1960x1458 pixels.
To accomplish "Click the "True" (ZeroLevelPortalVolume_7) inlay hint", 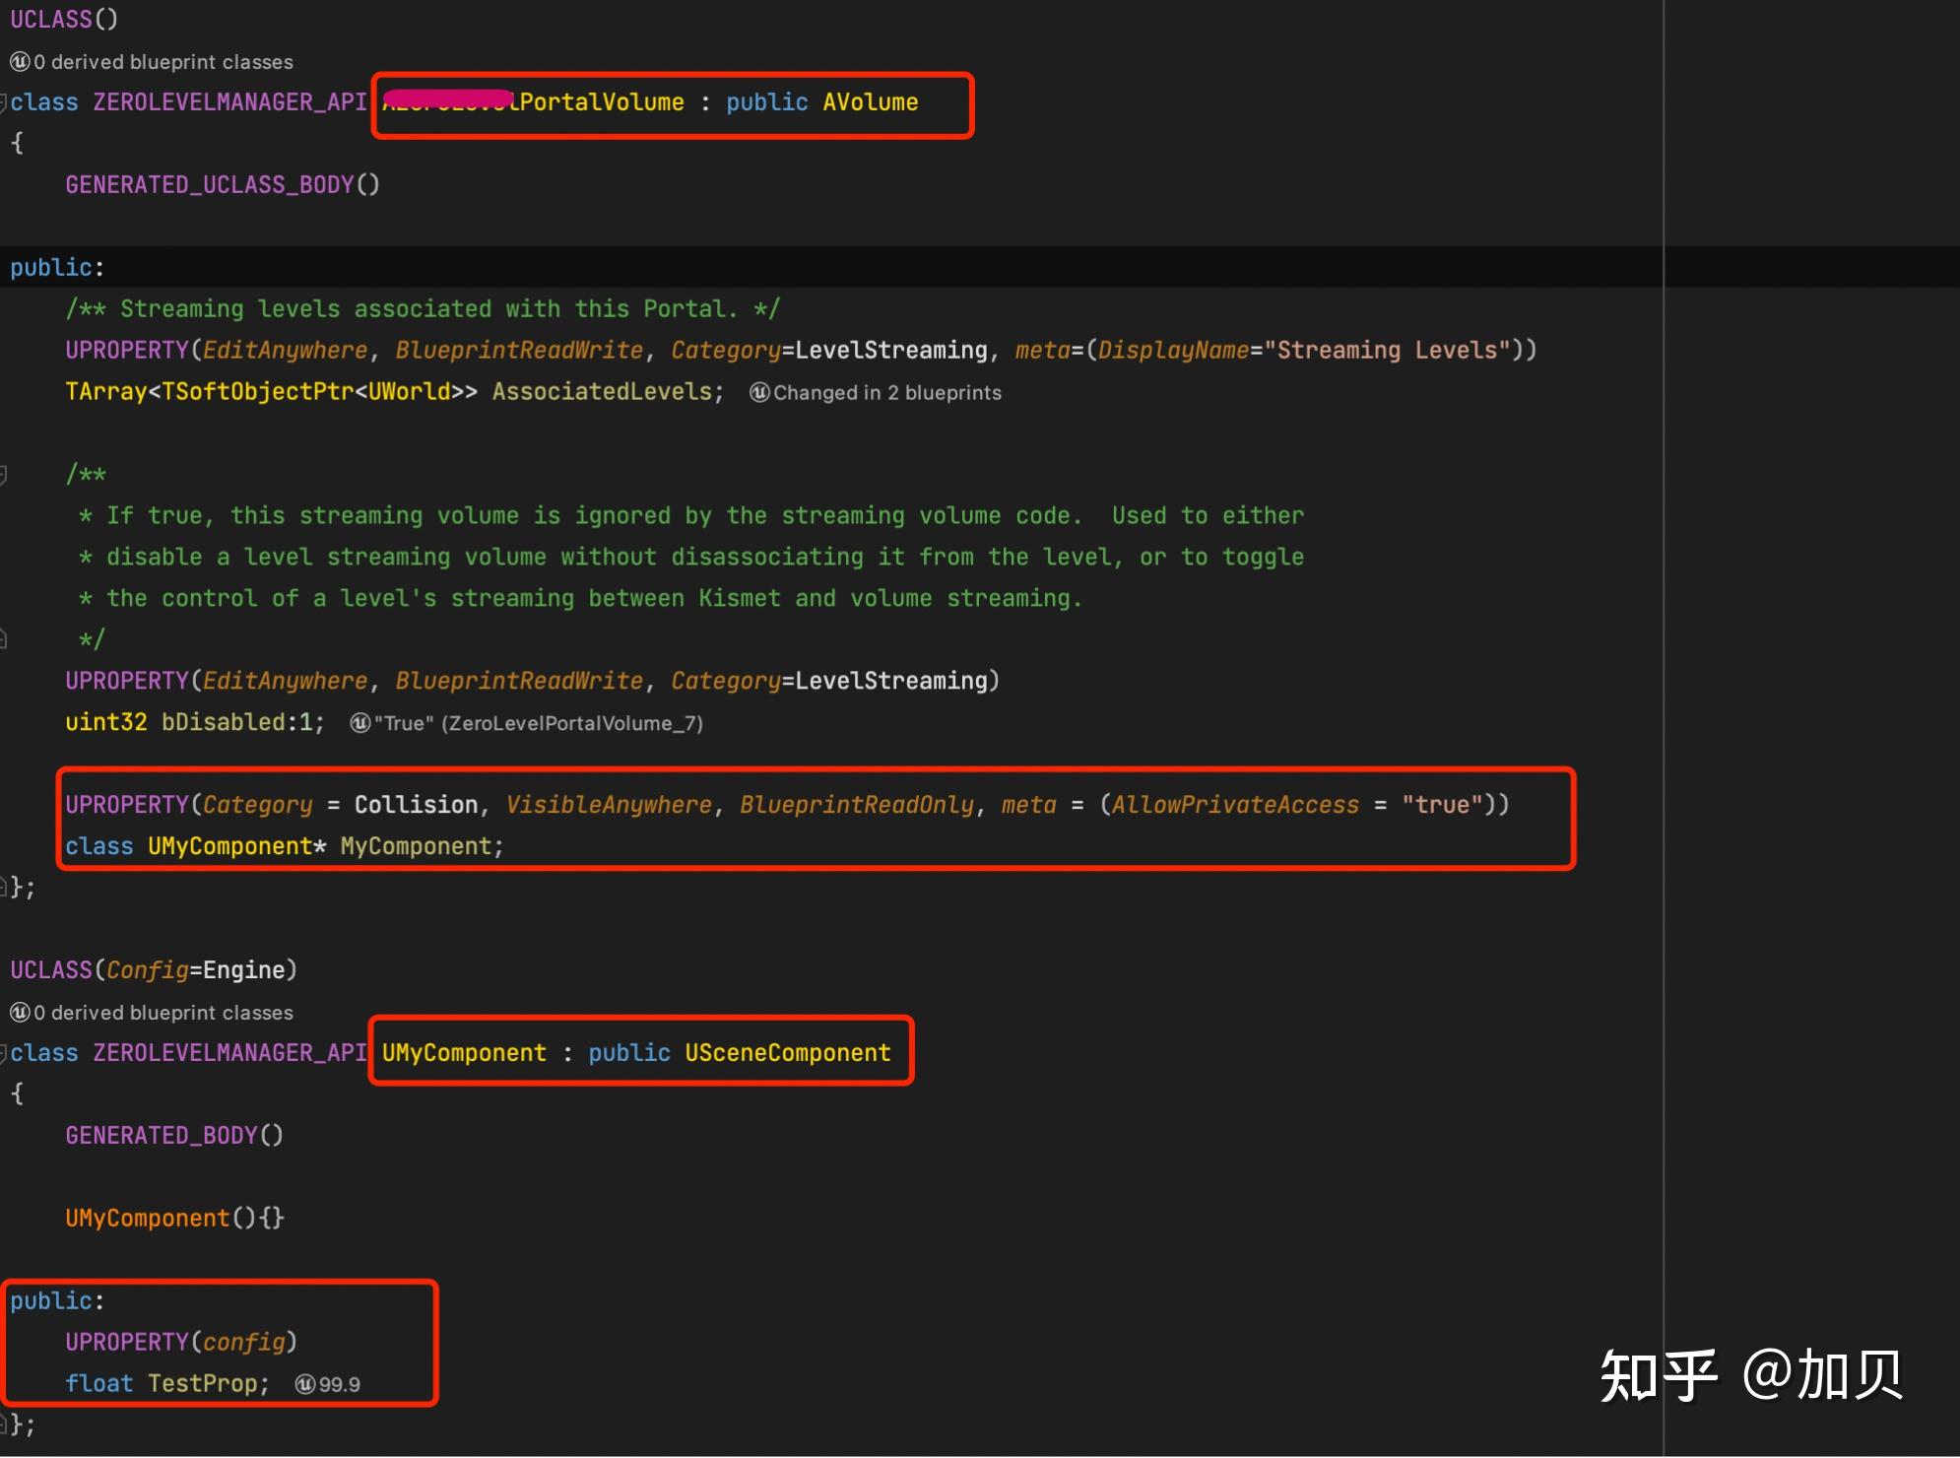I will pyautogui.click(x=538, y=723).
